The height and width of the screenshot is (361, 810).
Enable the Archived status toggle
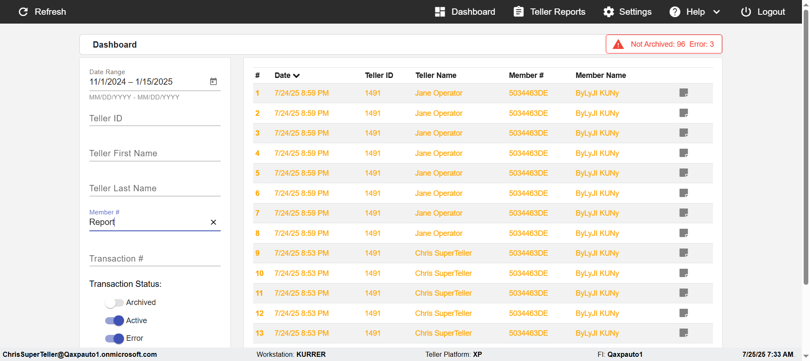pos(114,302)
